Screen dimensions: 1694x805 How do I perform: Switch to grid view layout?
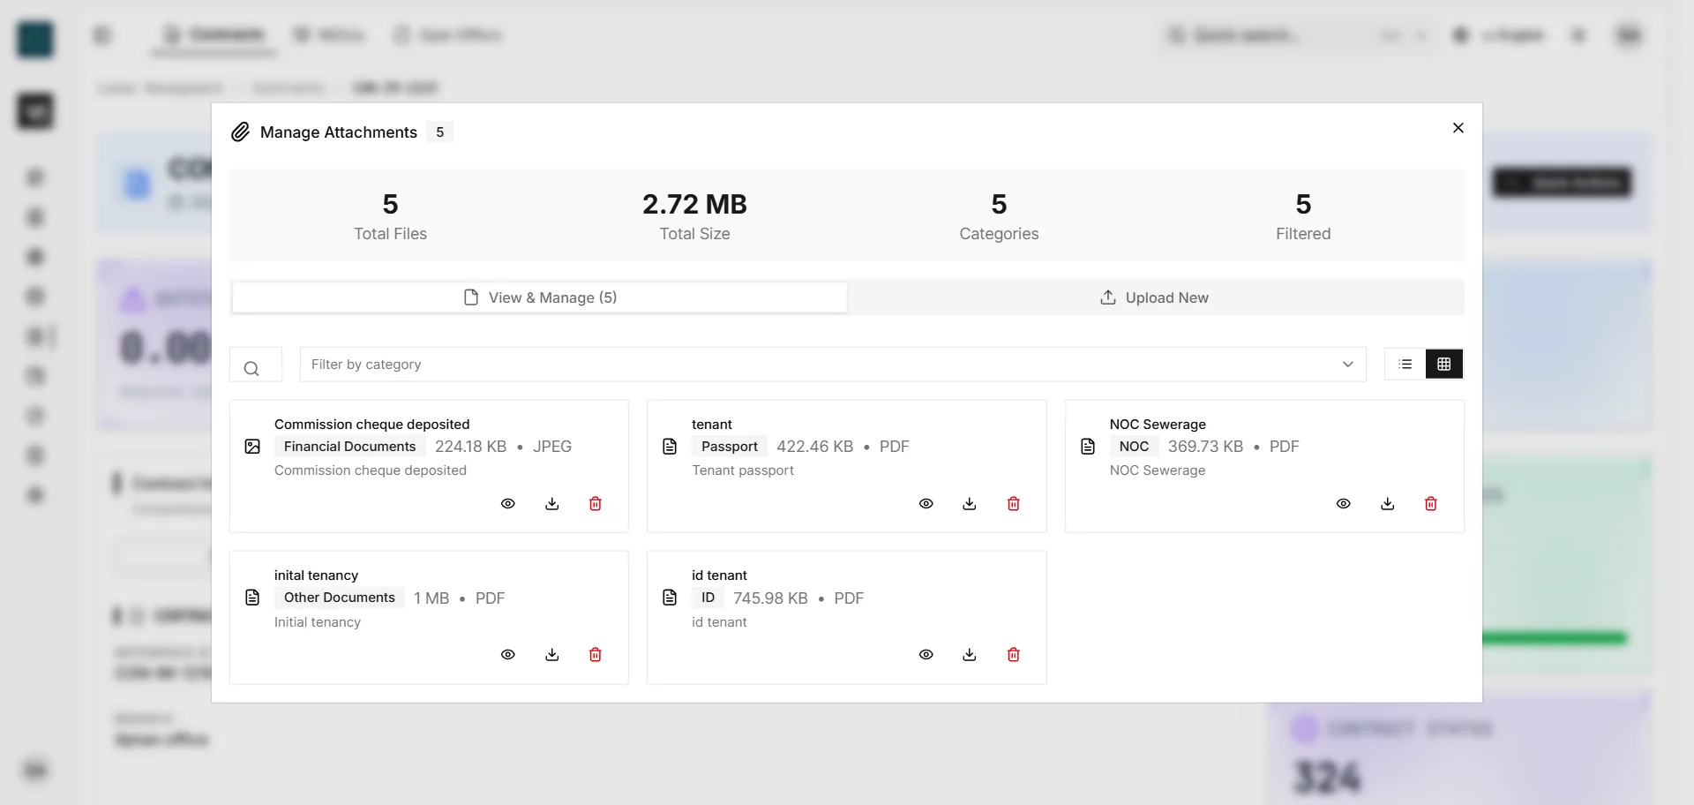(1444, 364)
